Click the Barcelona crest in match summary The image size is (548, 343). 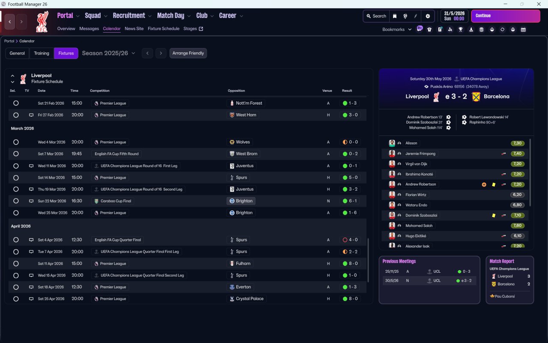point(476,96)
